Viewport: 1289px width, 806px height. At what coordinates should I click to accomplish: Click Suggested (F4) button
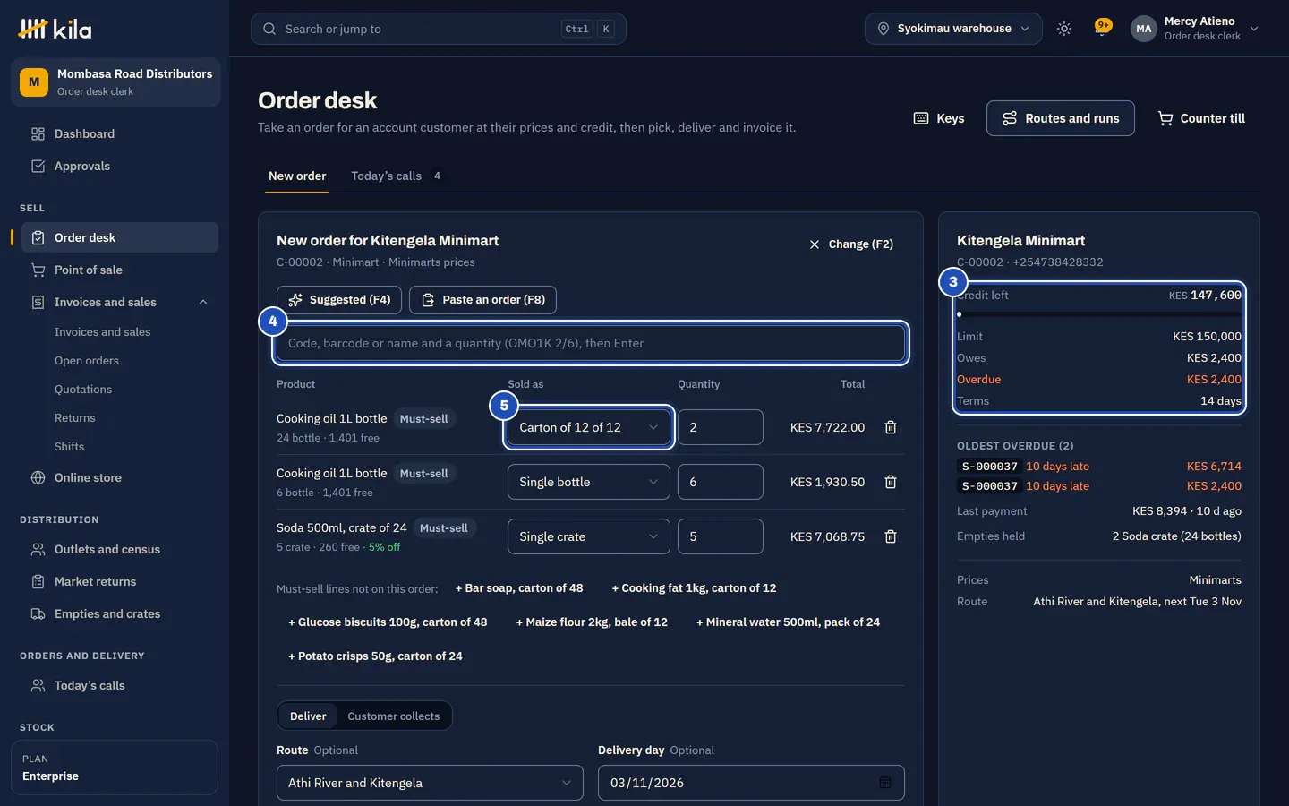pyautogui.click(x=339, y=300)
